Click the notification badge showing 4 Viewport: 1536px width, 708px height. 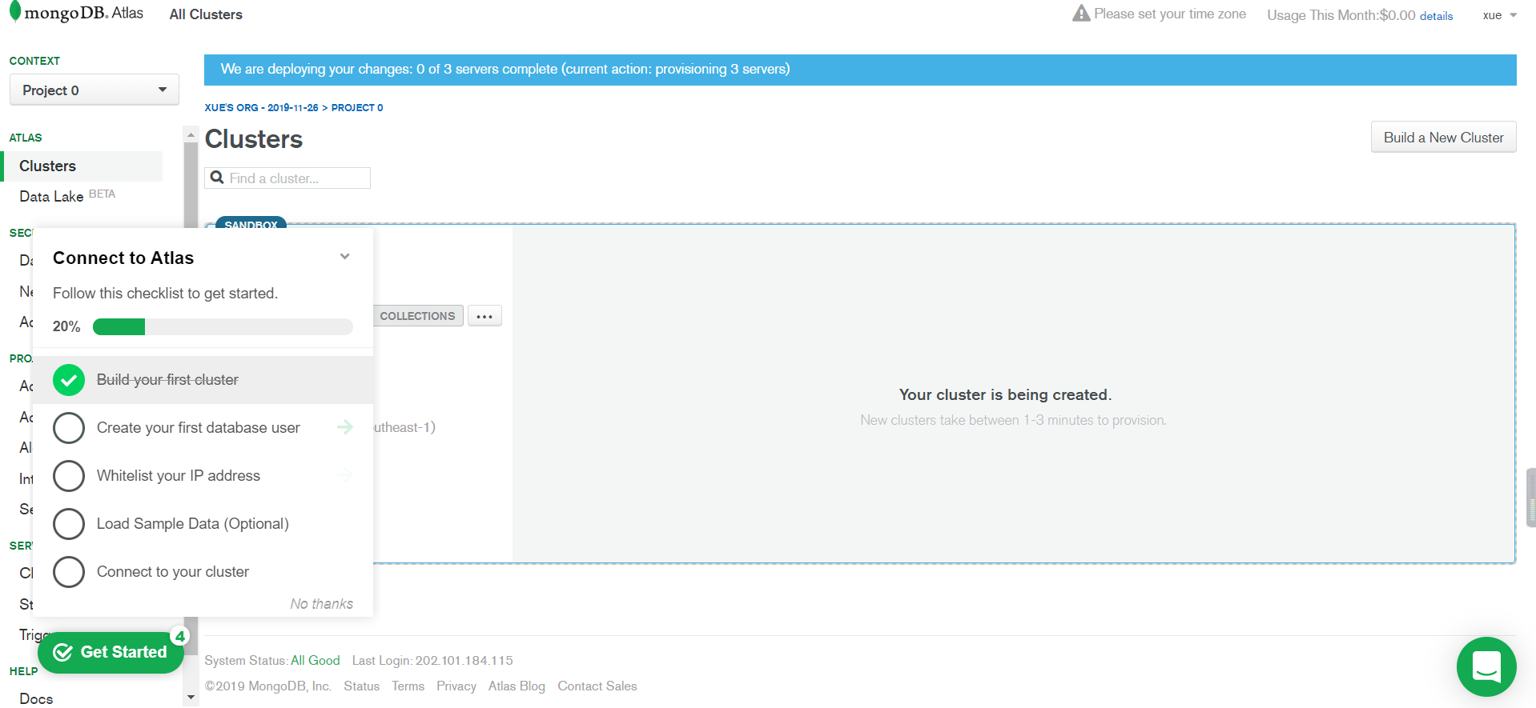coord(180,636)
